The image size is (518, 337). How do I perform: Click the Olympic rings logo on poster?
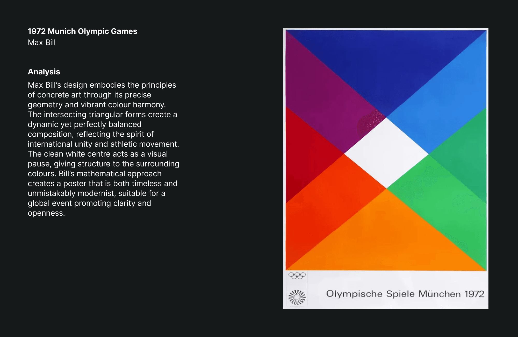tap(297, 276)
